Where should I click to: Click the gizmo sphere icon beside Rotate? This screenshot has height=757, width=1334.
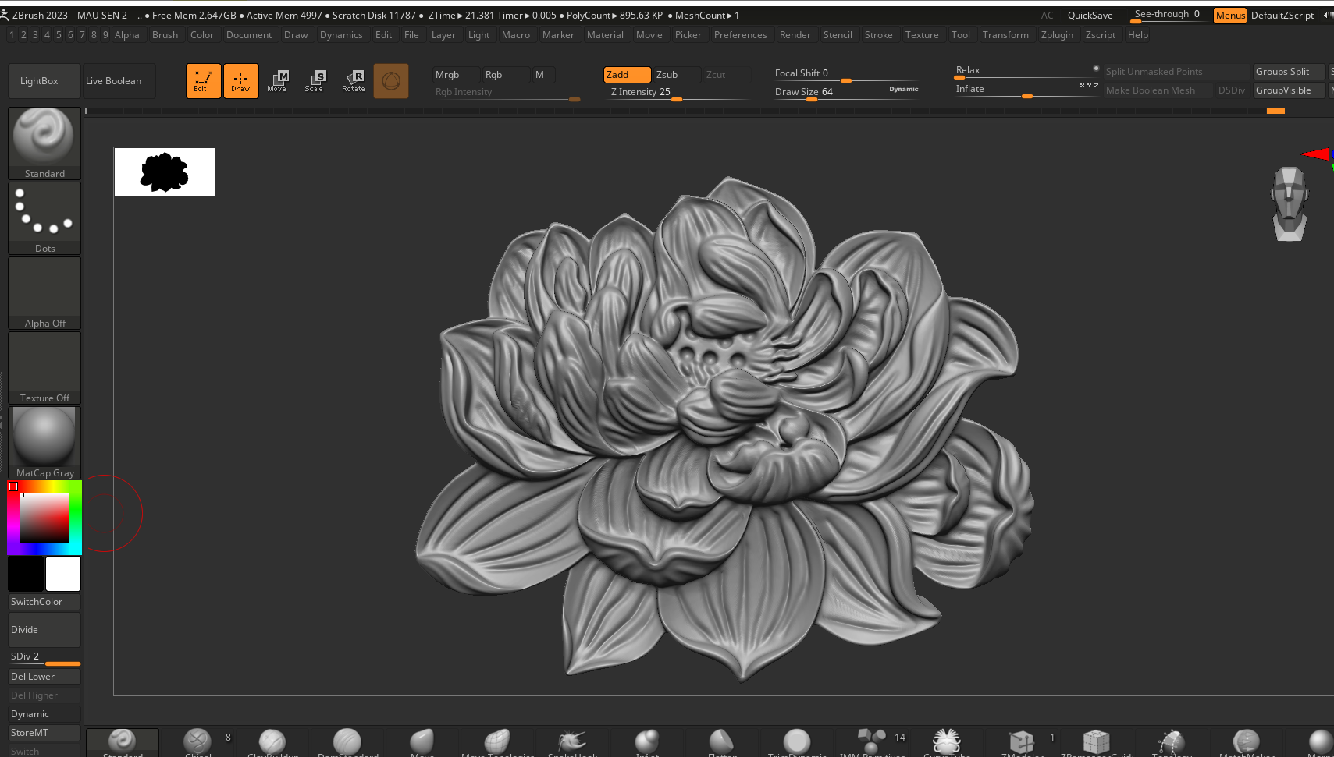pyautogui.click(x=391, y=81)
